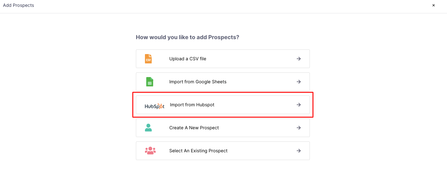
Task: Click the arrow next to Import from Hubspot
Action: point(299,105)
